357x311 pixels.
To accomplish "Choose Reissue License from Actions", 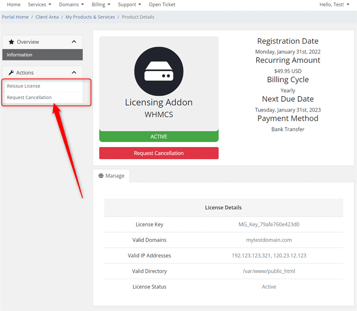I will [x=43, y=86].
